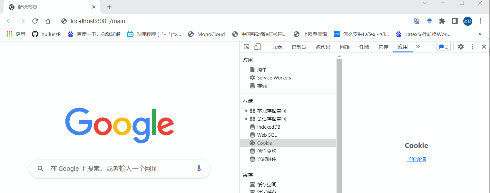Click the voice search microphone icon
This screenshot has height=193, width=490.
tap(199, 169)
